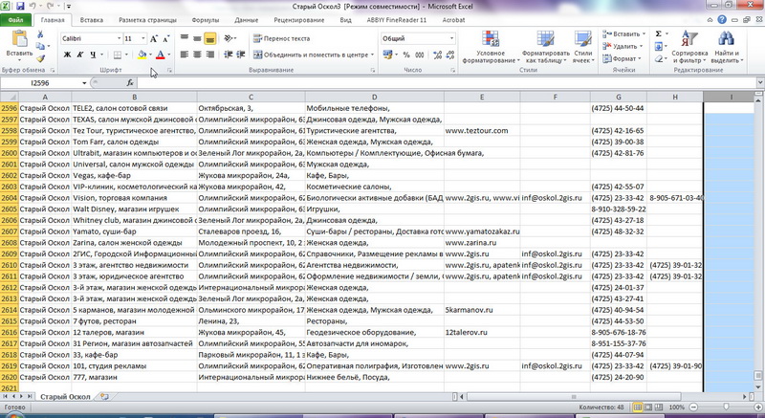The height and width of the screenshot is (418, 765).
Task: Click Удалить (Delete) in Cells group
Action: pos(623,46)
